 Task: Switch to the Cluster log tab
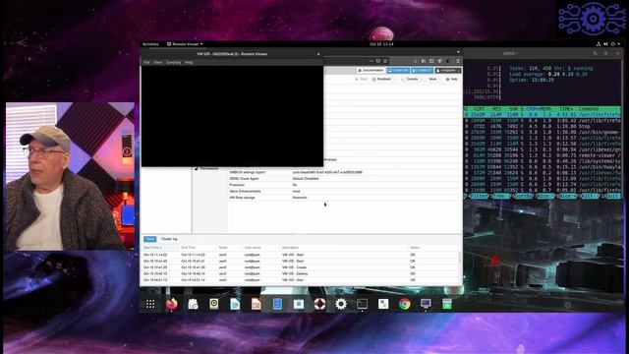click(x=169, y=239)
